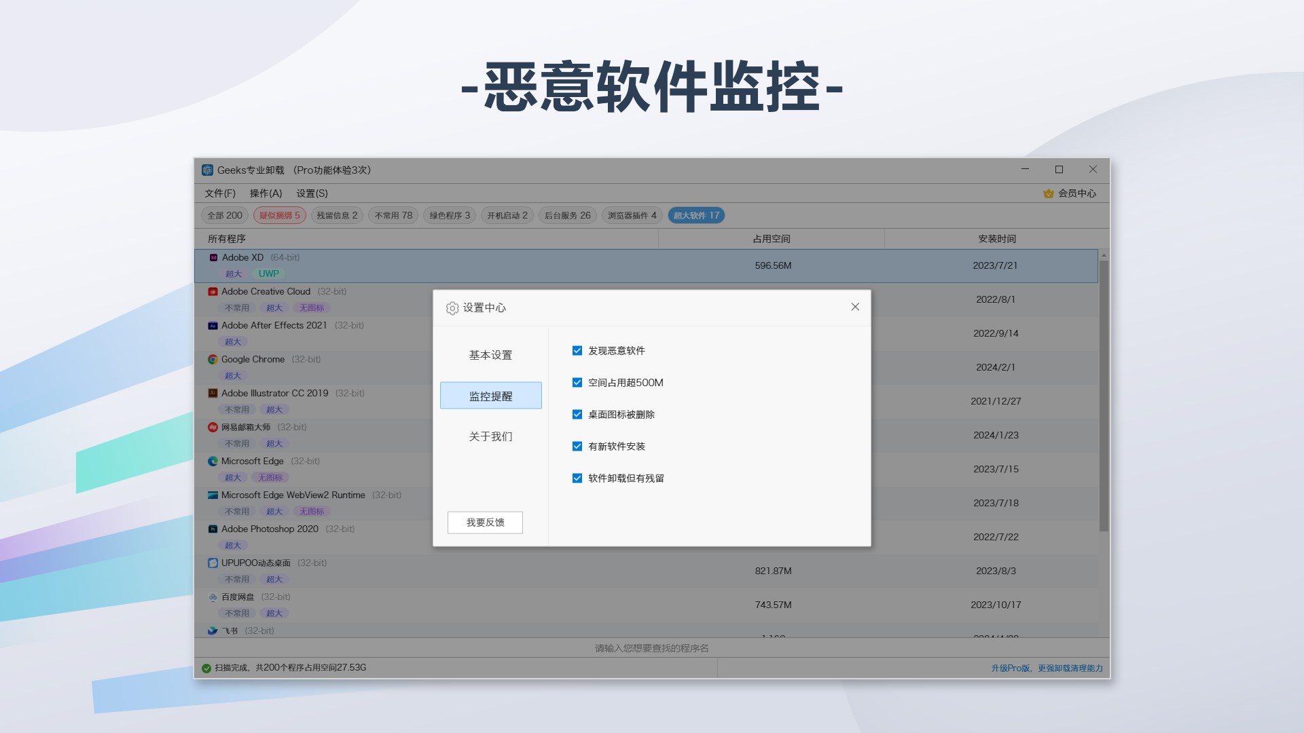Switch to 基本设置 in settings sidebar
1304x733 pixels.
tap(490, 354)
